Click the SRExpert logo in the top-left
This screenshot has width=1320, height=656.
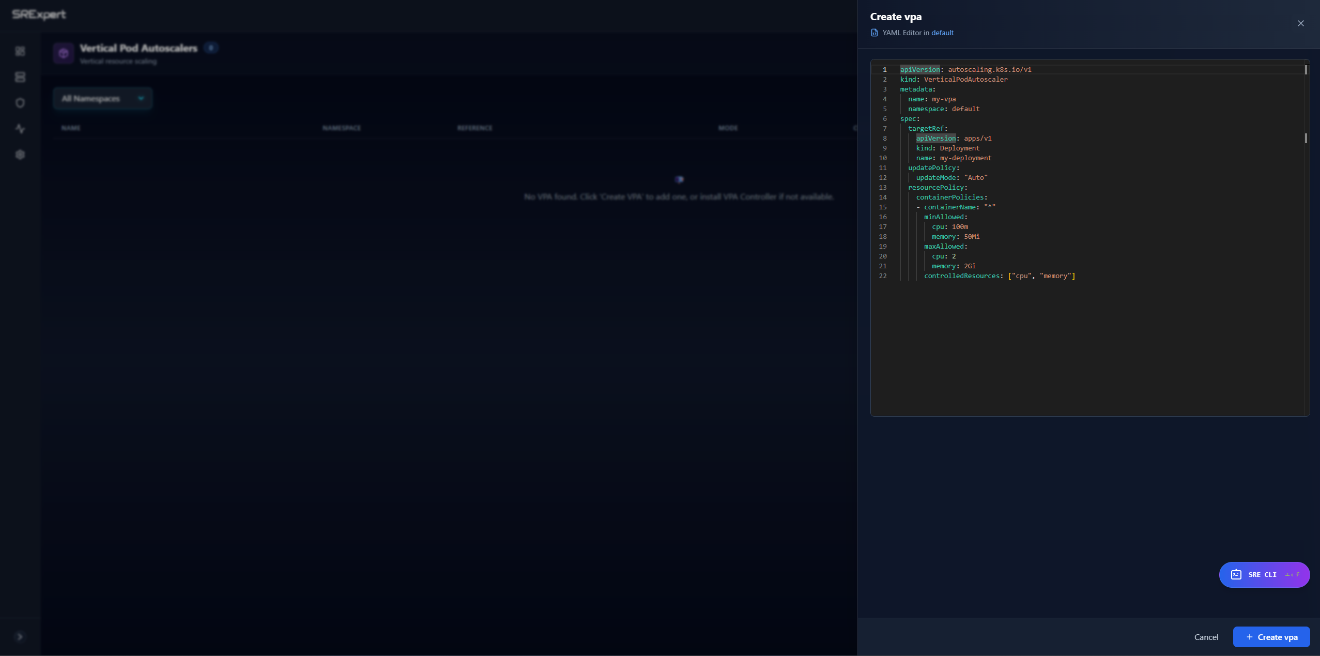(x=38, y=14)
